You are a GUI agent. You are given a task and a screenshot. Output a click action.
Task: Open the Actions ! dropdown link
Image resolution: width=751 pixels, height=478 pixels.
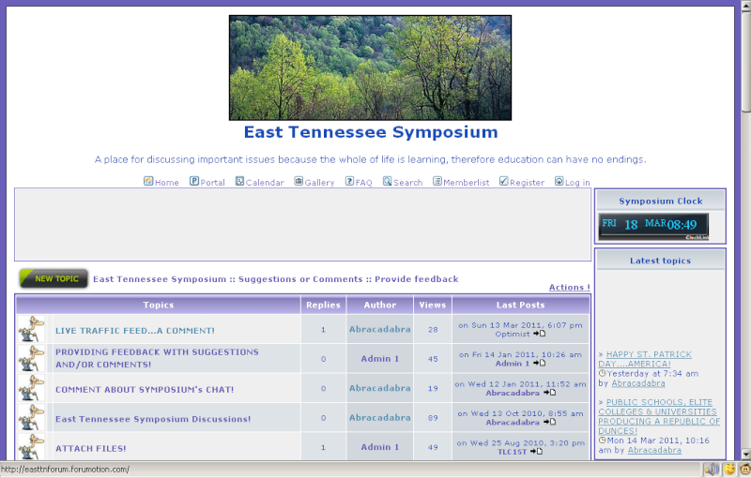tap(569, 288)
